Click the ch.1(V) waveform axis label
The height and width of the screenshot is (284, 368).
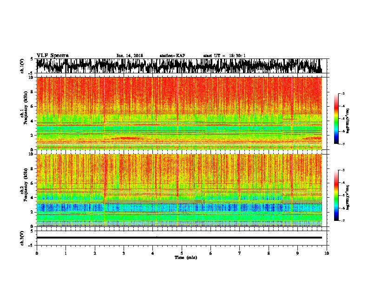click(22, 66)
